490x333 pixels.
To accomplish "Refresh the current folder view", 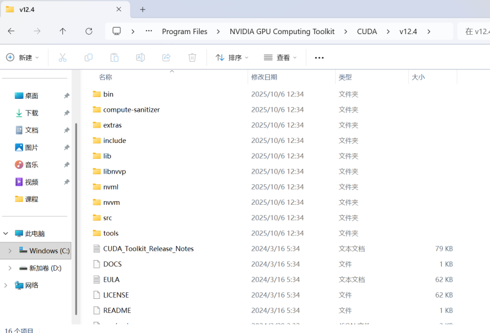I will point(89,31).
